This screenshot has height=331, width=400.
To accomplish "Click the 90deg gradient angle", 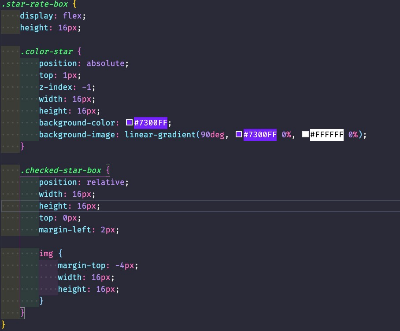I will pos(212,135).
